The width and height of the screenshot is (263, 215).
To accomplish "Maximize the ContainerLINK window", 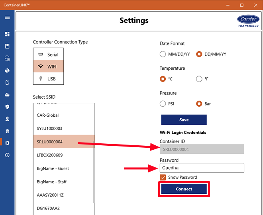I will click(242, 5).
